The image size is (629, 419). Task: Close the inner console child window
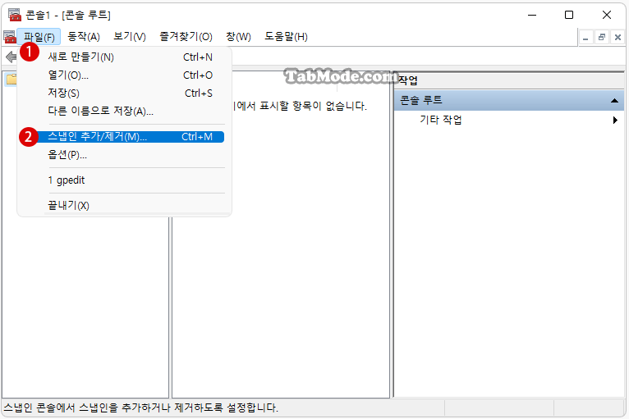(x=618, y=38)
